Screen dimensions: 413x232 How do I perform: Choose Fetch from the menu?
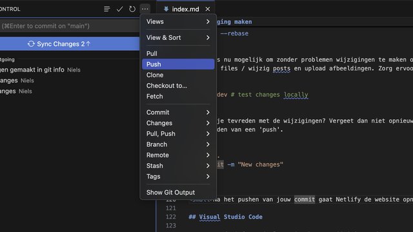[x=178, y=96]
